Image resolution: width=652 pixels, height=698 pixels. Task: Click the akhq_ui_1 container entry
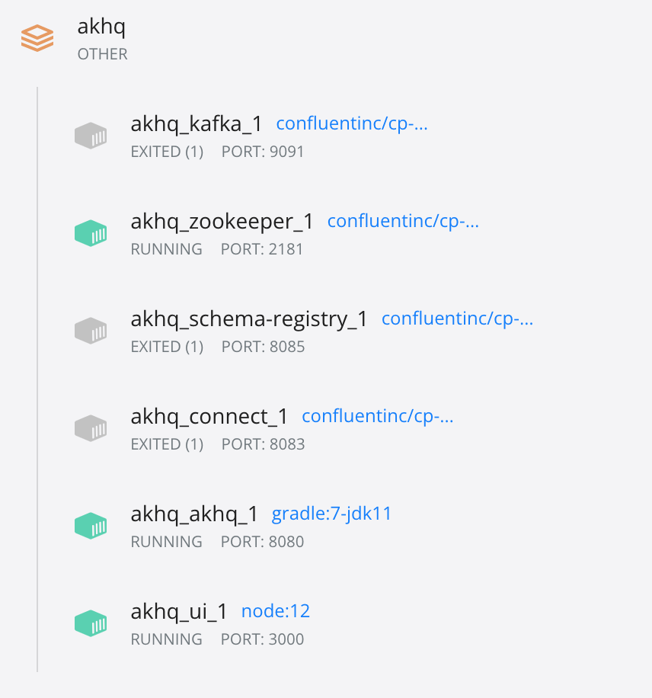click(178, 610)
